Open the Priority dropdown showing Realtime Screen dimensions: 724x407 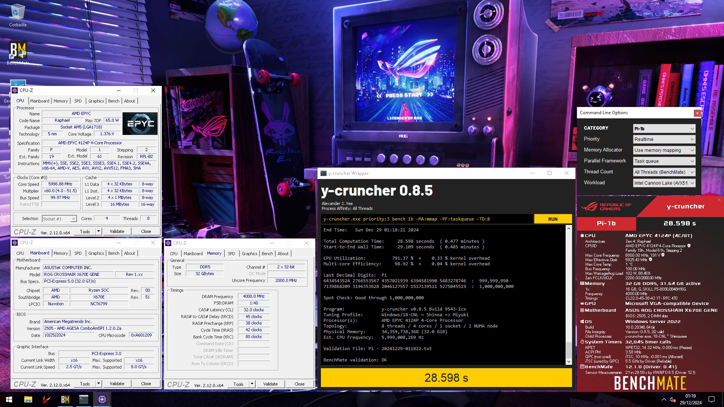coord(664,139)
